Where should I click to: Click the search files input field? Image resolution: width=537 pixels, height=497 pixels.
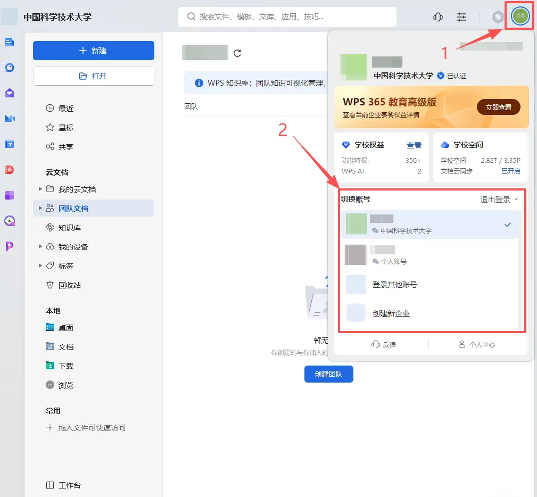(x=287, y=17)
